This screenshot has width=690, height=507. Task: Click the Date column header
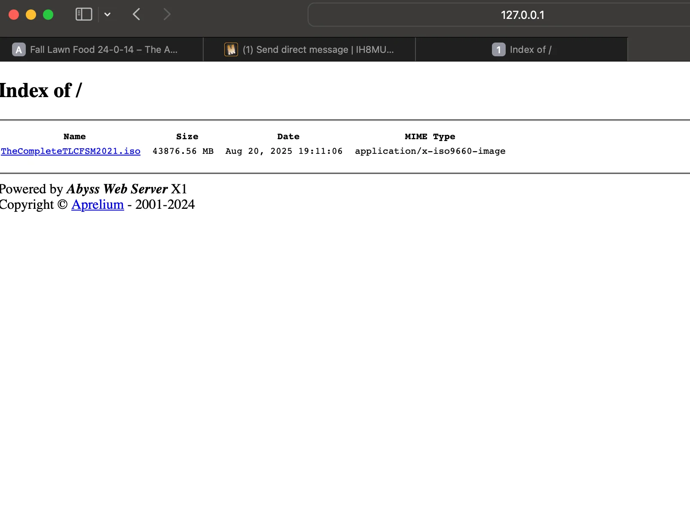288,137
